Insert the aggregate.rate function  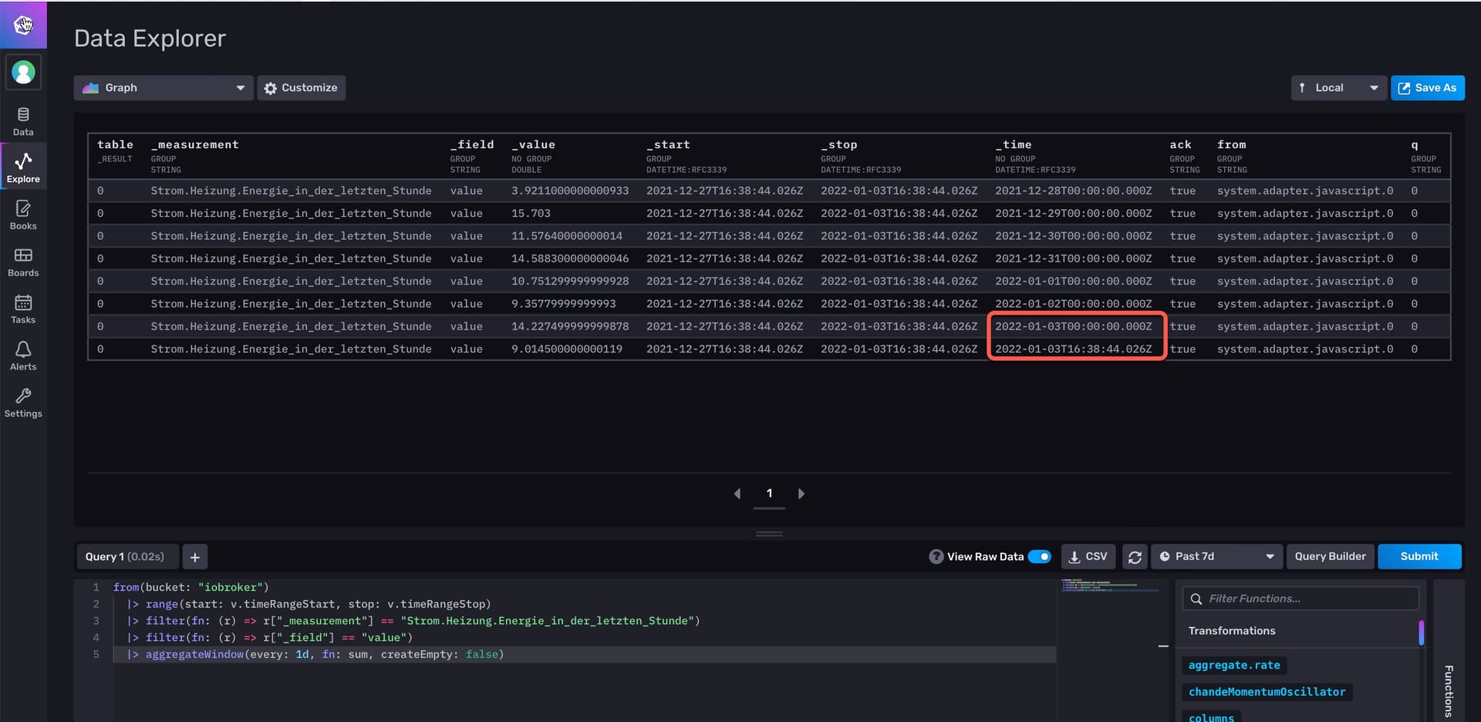1234,665
